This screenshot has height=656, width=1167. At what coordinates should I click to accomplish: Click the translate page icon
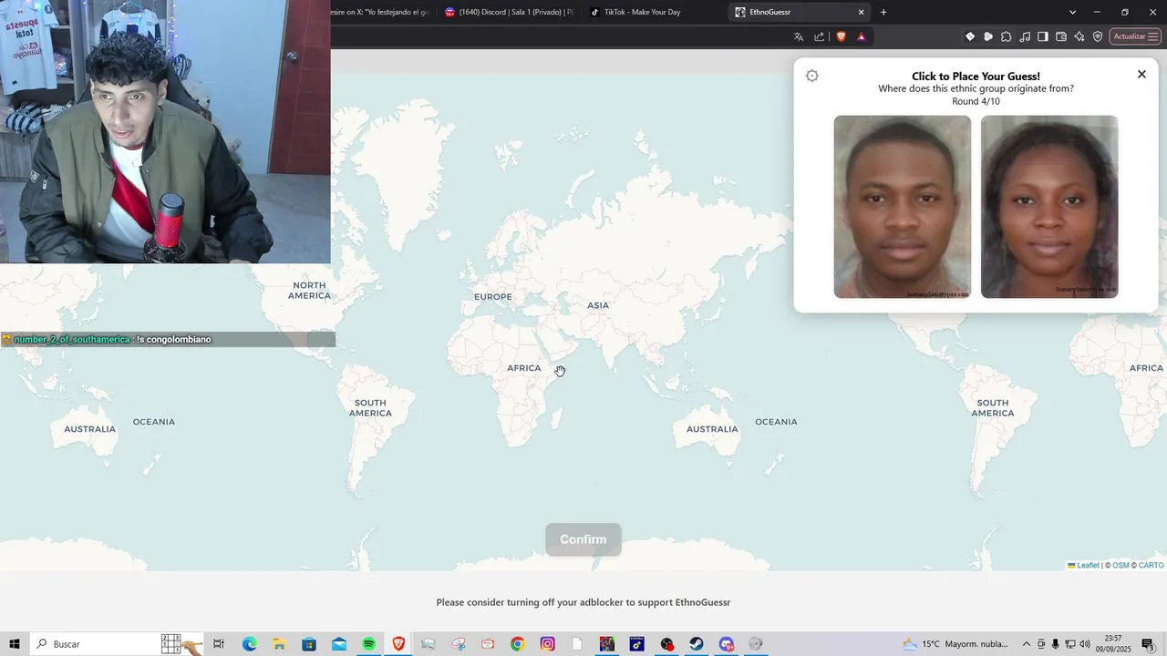coord(799,36)
